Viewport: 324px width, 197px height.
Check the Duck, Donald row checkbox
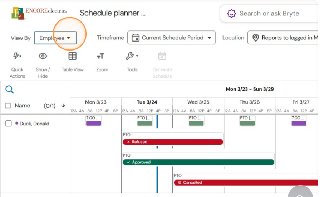9,124
